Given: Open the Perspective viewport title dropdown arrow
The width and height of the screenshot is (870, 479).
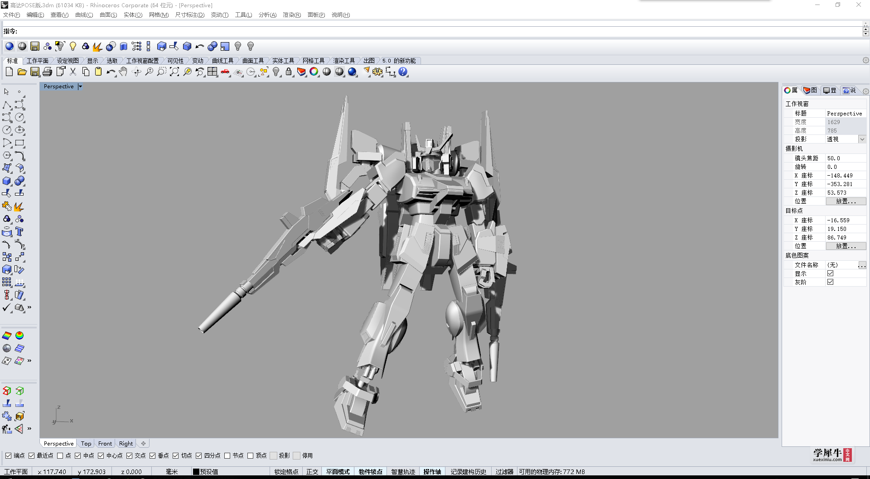Looking at the screenshot, I should 80,86.
